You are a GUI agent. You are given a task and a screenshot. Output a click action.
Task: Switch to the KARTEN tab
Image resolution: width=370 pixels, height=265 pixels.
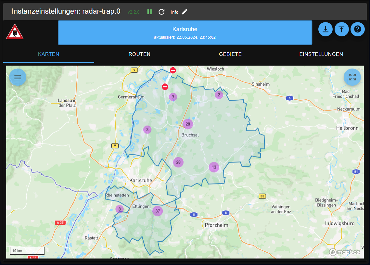click(49, 54)
